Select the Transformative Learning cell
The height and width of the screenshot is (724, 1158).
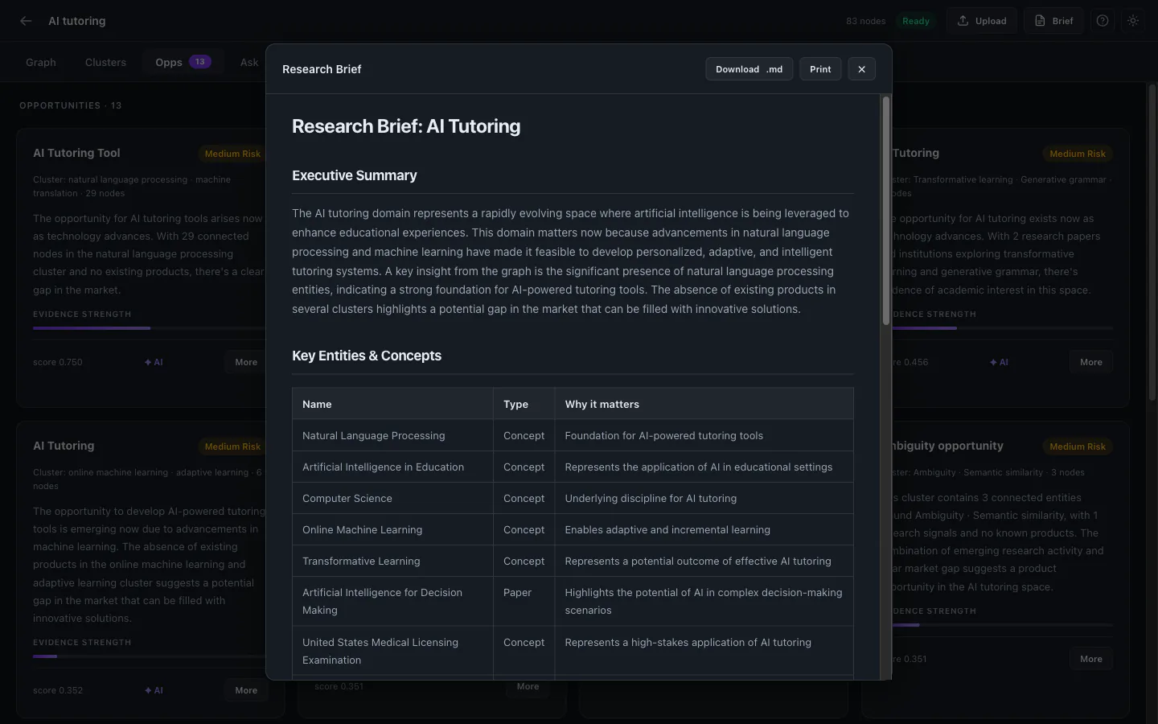(x=392, y=561)
